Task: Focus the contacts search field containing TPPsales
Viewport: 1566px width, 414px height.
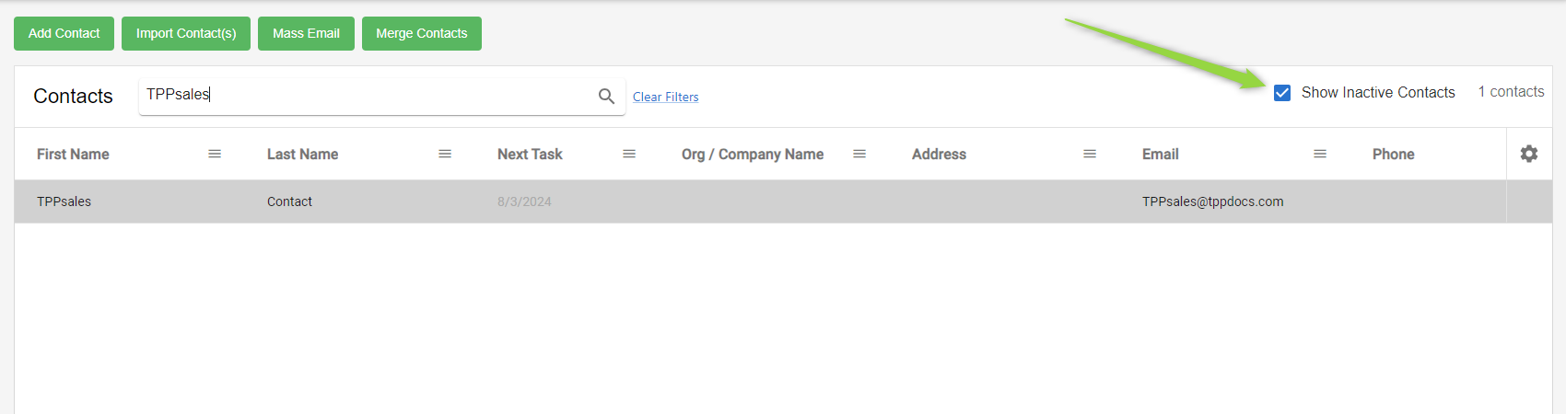Action: [368, 95]
